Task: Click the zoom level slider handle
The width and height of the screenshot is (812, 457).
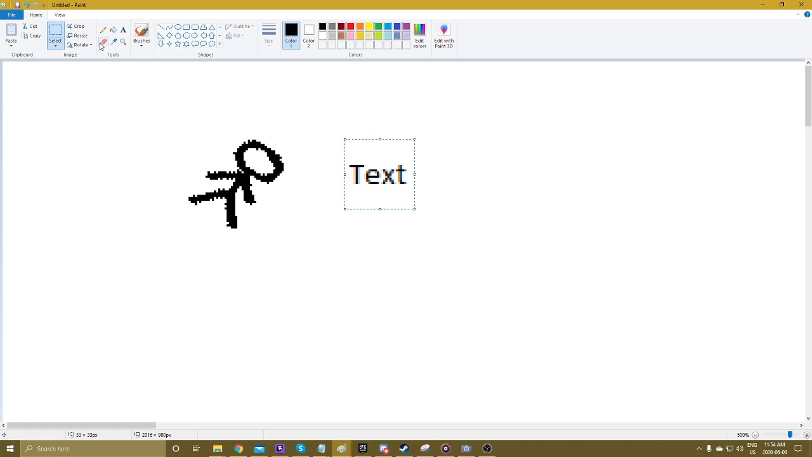Action: pos(790,435)
